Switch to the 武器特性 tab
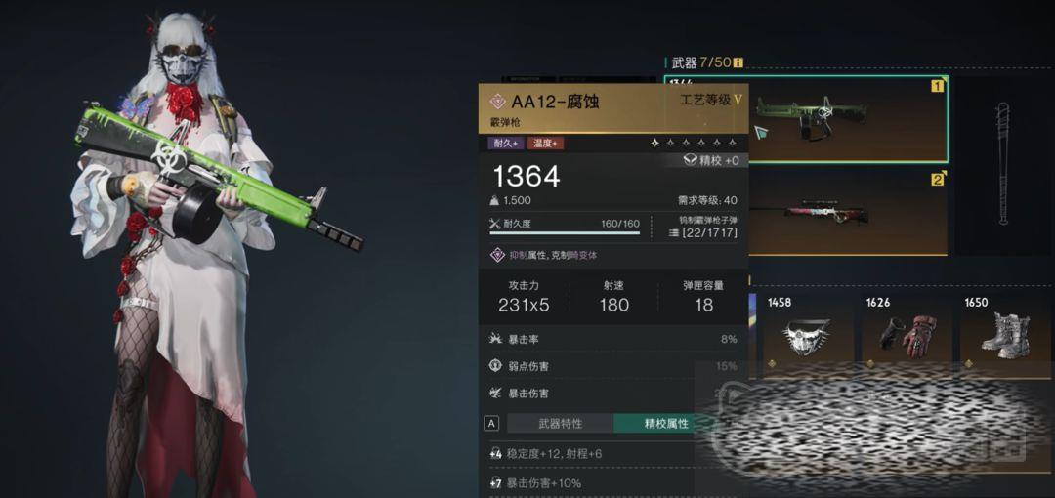The image size is (1055, 498). 560,424
